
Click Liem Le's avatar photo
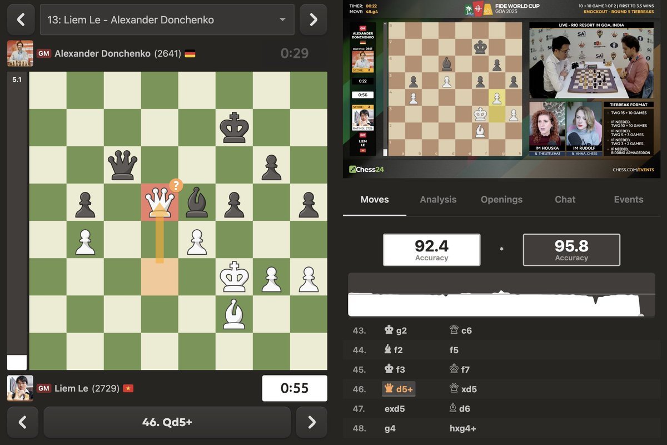click(x=20, y=388)
